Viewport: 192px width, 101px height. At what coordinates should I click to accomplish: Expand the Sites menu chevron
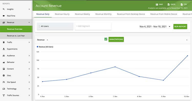pyautogui.click(x=29, y=75)
